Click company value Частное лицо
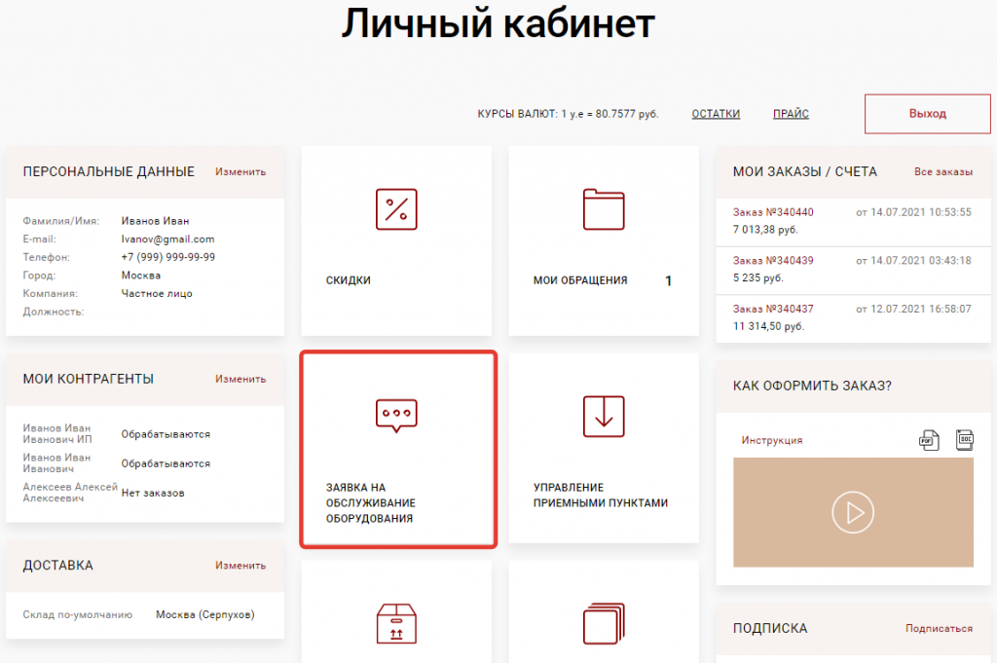Image resolution: width=997 pixels, height=663 pixels. tap(157, 294)
